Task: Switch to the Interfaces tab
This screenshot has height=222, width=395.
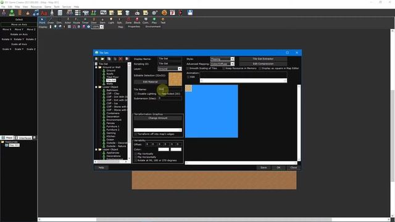Action: coord(23,138)
